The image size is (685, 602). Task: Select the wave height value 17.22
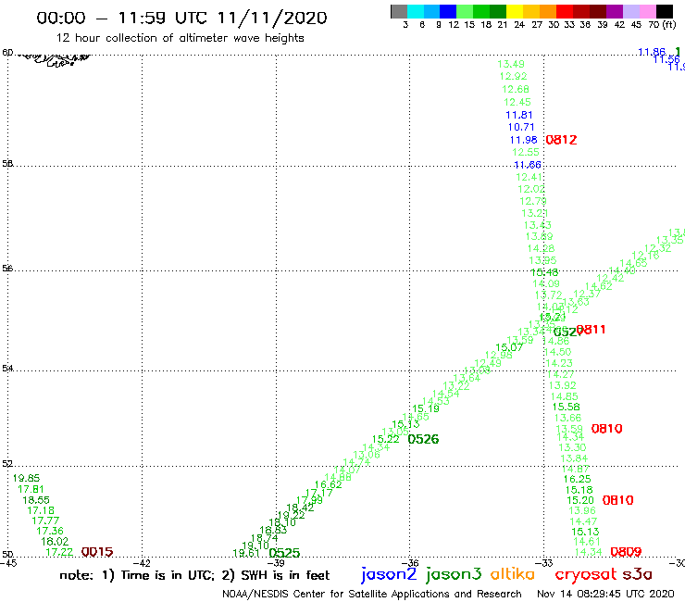coord(59,552)
